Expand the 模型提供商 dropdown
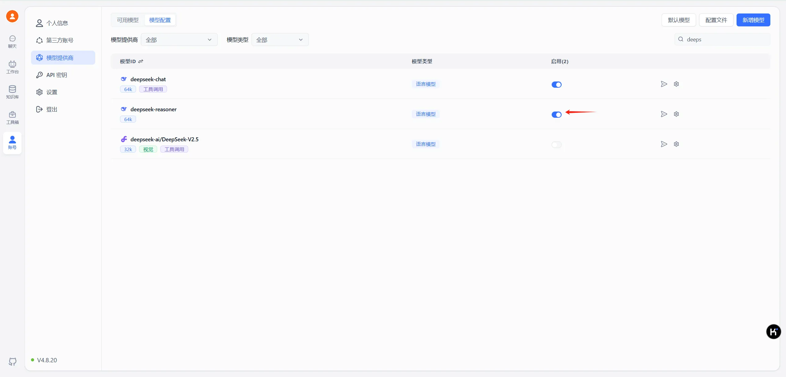This screenshot has height=377, width=786. (179, 40)
